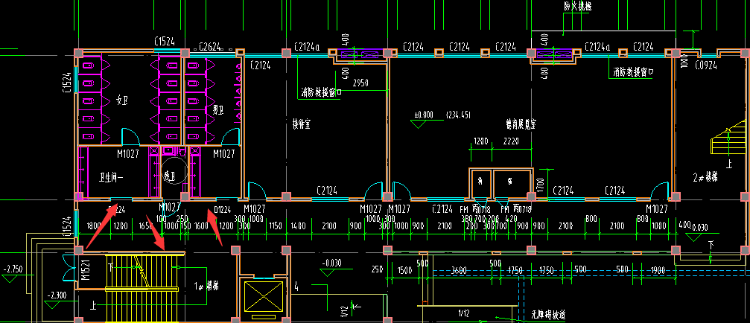The height and width of the screenshot is (323, 750).
Task: Click the 1234.451 elevation value
Action: coord(458,115)
